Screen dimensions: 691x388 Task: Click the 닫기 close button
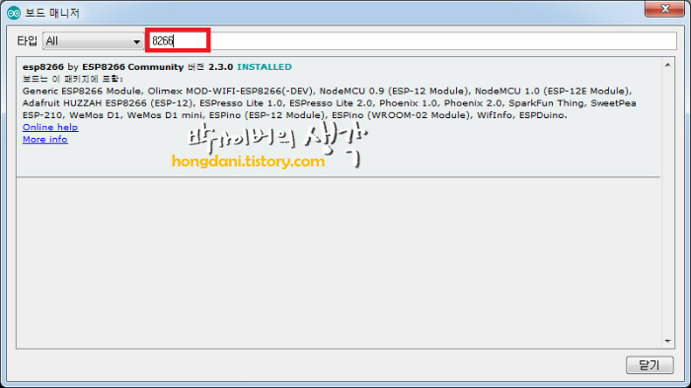pos(650,364)
